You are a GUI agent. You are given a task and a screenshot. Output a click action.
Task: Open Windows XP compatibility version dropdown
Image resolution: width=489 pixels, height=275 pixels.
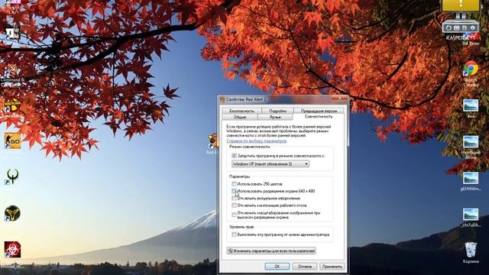pos(270,163)
